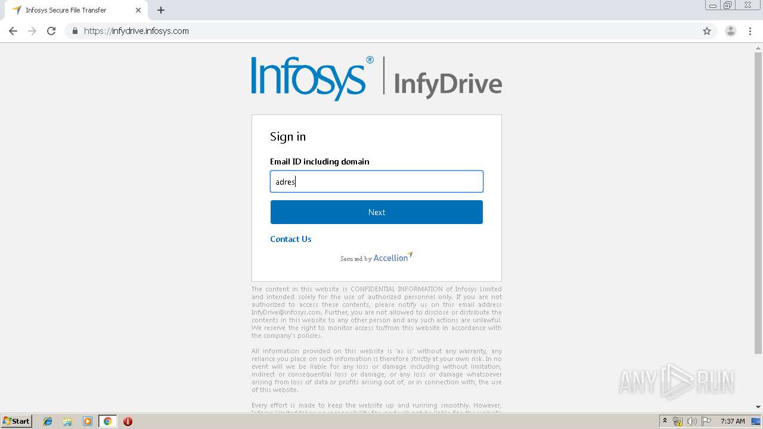Close the Chrome window
The height and width of the screenshot is (429, 763).
tap(748, 5)
